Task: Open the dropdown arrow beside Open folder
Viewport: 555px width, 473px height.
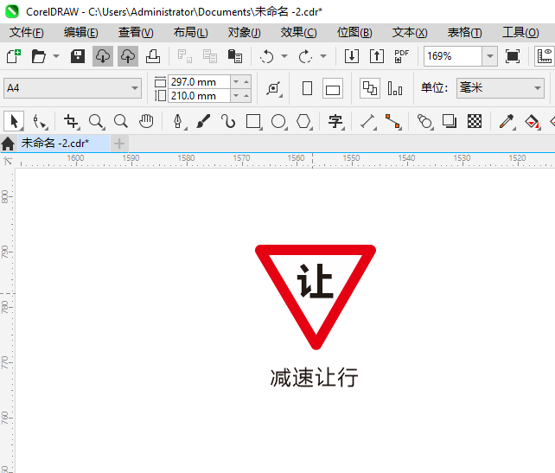Action: pyautogui.click(x=56, y=56)
